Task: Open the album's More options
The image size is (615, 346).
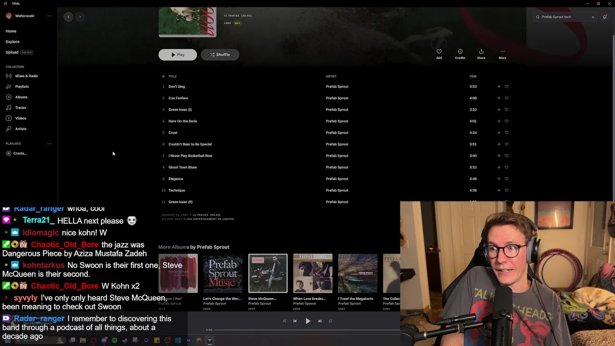Action: [x=502, y=54]
